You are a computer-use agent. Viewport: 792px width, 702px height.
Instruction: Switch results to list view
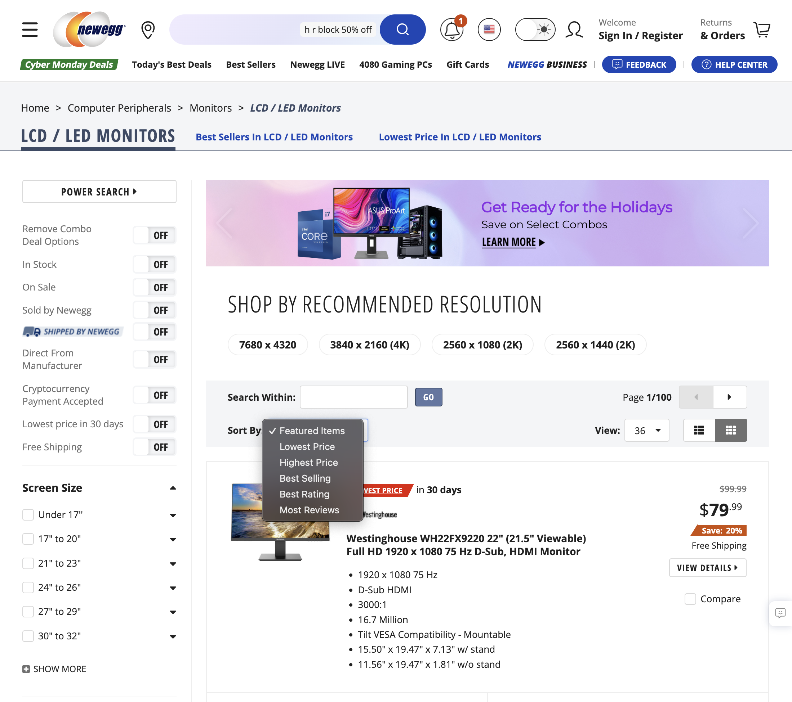click(699, 430)
